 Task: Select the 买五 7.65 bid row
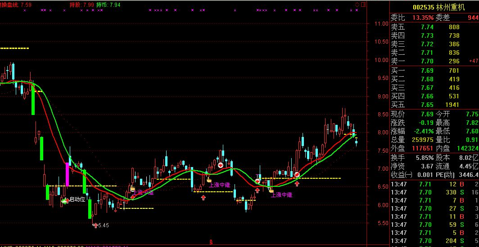coord(434,105)
